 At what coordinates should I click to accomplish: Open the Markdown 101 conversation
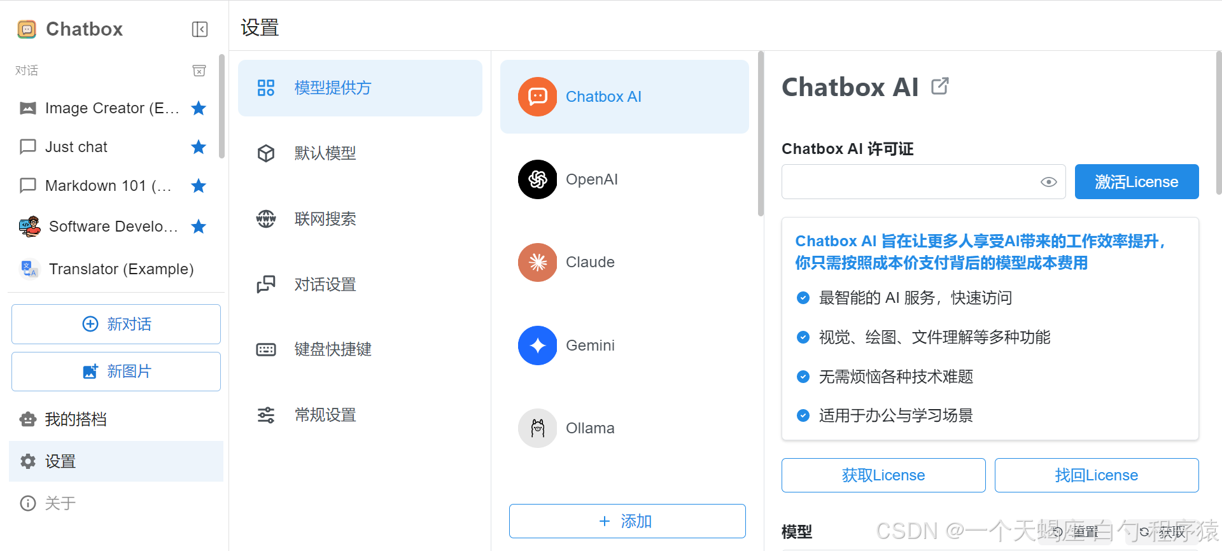[x=116, y=186]
